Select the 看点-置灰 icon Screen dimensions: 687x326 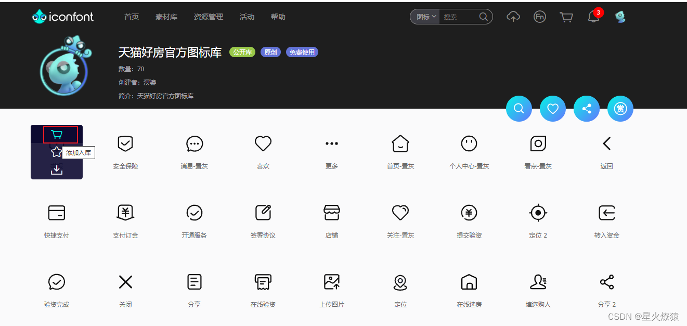(538, 144)
